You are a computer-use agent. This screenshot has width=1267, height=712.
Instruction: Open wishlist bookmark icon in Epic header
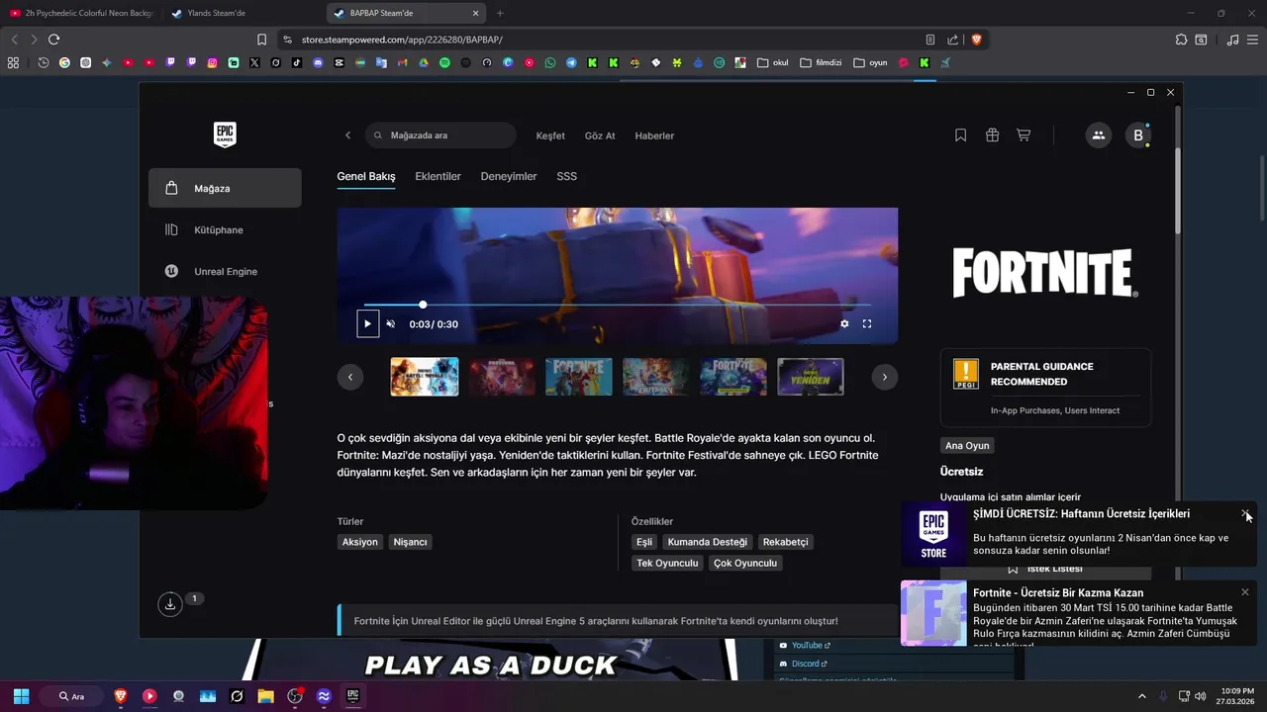click(960, 135)
